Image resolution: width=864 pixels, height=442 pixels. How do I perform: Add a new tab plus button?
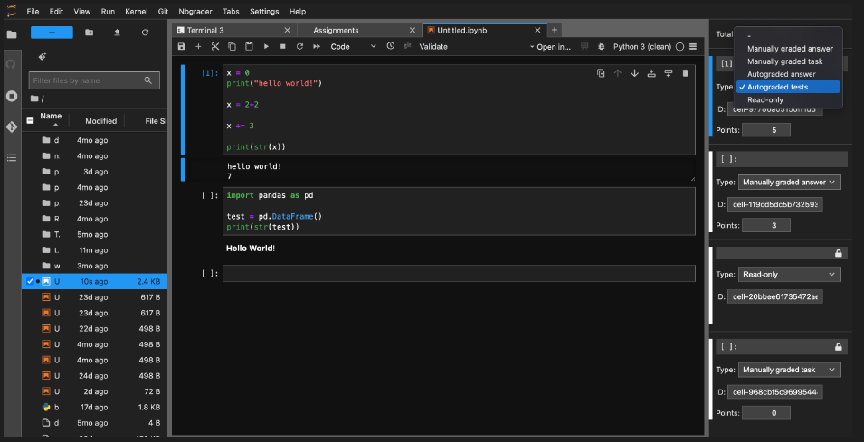coord(555,30)
